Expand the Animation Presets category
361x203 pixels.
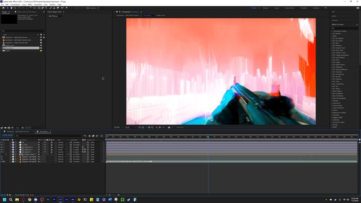332,31
